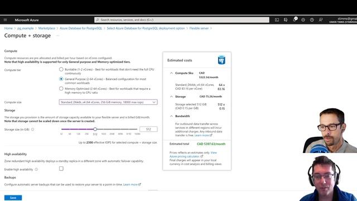Click the Compute + storage page title
The width and height of the screenshot is (357, 201).
tap(27, 36)
